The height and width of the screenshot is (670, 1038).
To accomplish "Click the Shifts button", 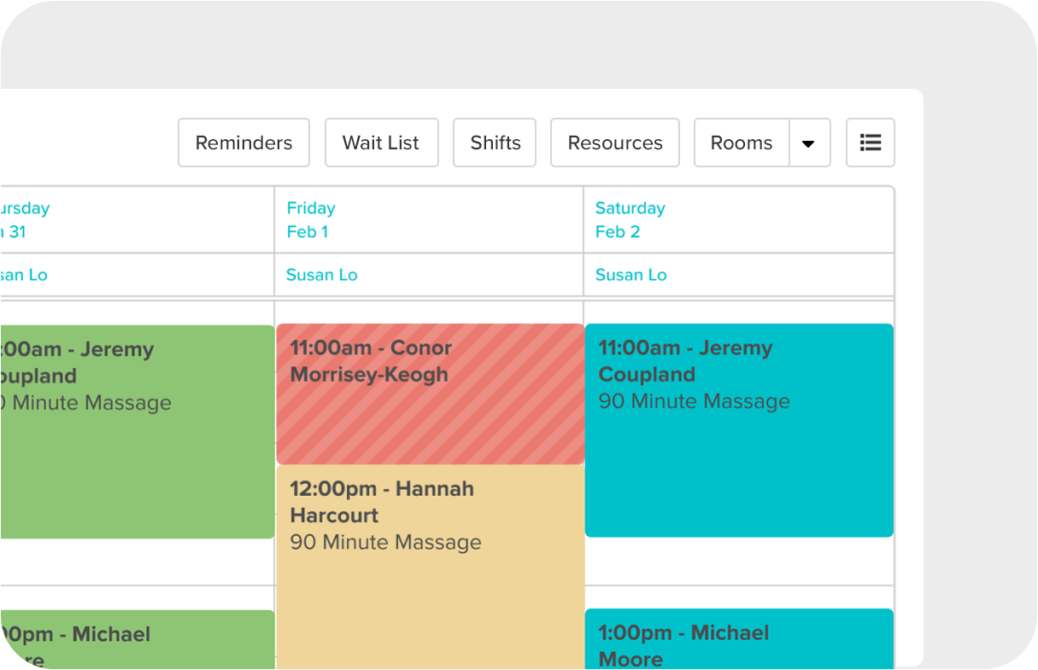I will (x=494, y=143).
